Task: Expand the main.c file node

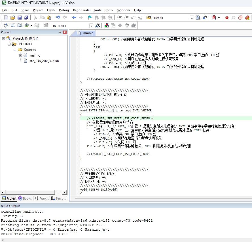Action: point(21,55)
